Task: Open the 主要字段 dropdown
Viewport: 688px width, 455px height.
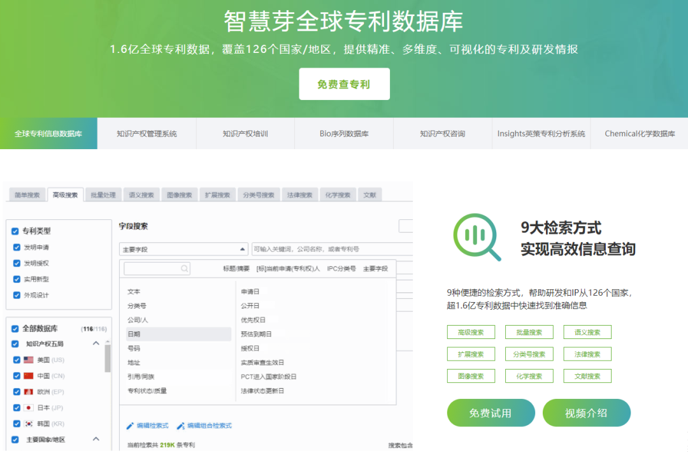Action: click(x=183, y=249)
